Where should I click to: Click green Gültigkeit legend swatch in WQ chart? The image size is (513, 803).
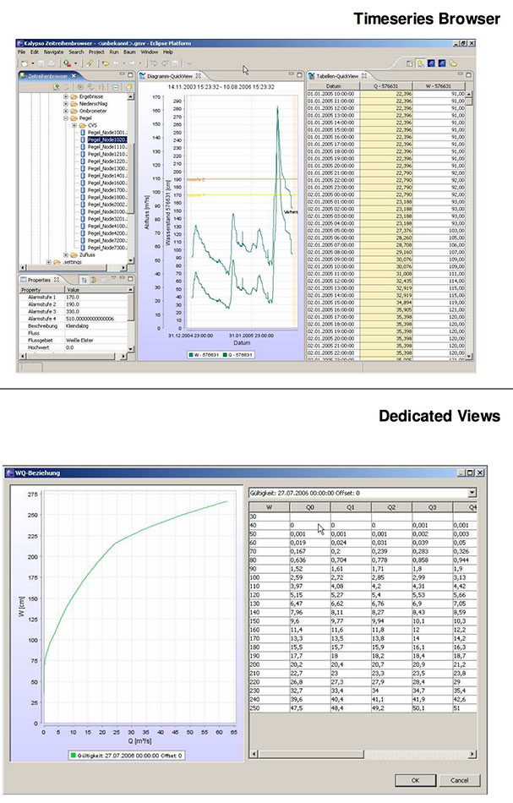coord(74,756)
